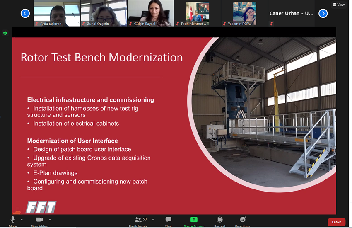
Task: Start recording with the Record icon
Action: (x=219, y=220)
